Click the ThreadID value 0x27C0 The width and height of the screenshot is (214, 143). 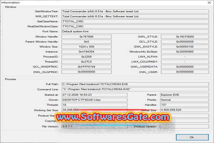click(86, 62)
